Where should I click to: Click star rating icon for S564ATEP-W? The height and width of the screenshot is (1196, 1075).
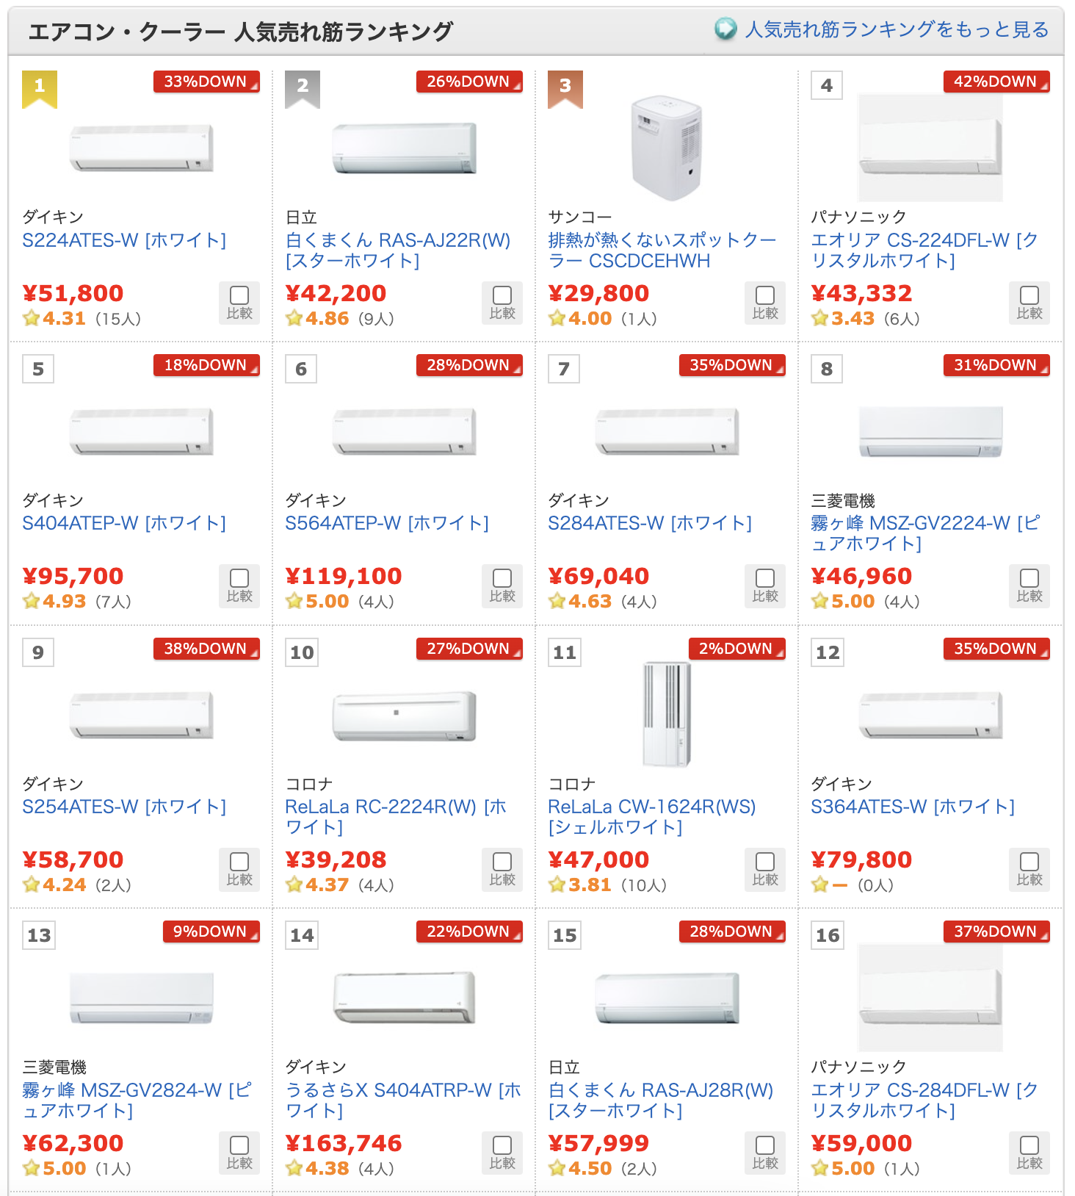tap(294, 601)
